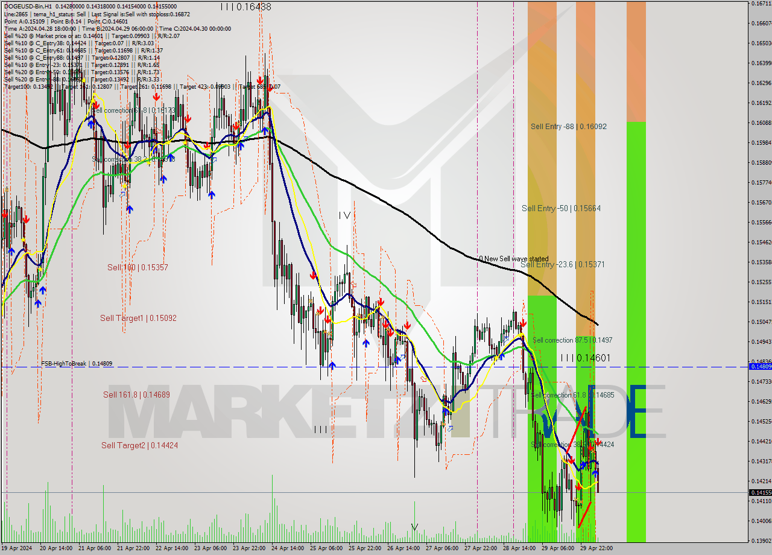
Task: Click the 0.14629 price axis value
Action: (761, 401)
